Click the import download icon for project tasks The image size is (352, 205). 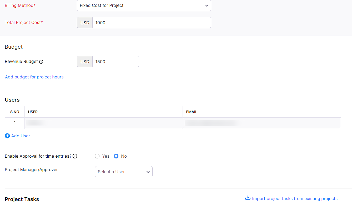tap(248, 198)
